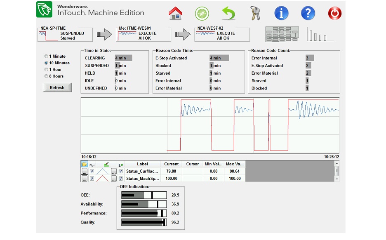The image size is (386, 240).
Task: Click Performance value 80.2
Action: tap(175, 213)
